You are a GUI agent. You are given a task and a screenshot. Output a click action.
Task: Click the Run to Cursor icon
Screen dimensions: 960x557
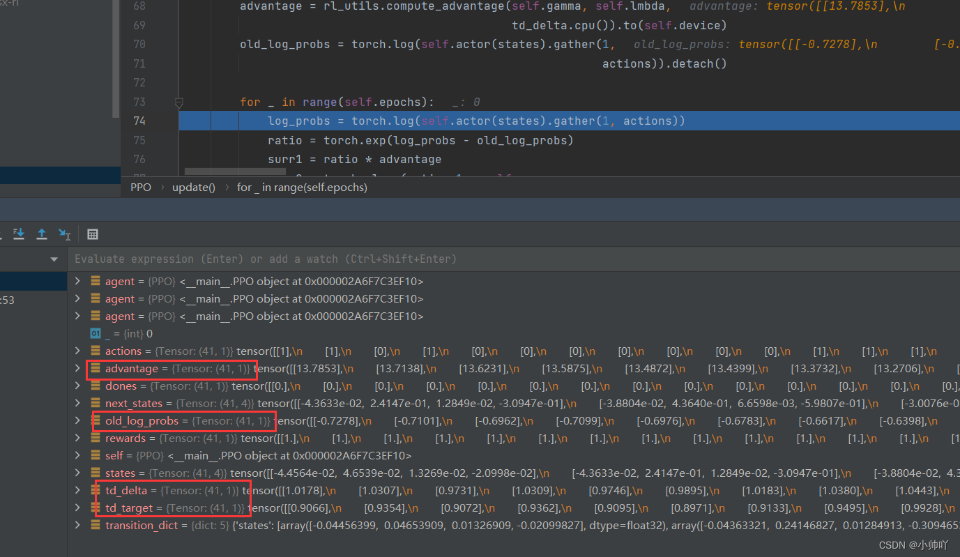click(64, 234)
